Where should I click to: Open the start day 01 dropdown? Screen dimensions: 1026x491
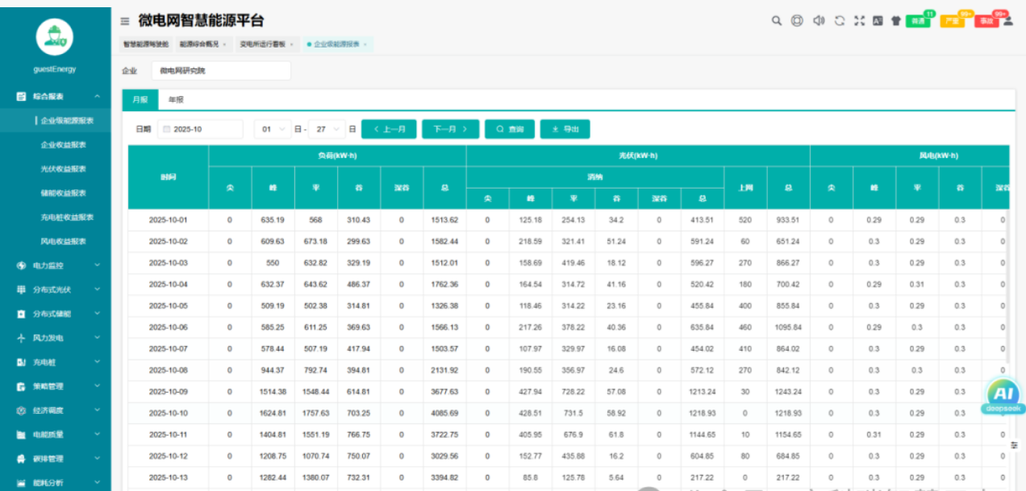273,129
